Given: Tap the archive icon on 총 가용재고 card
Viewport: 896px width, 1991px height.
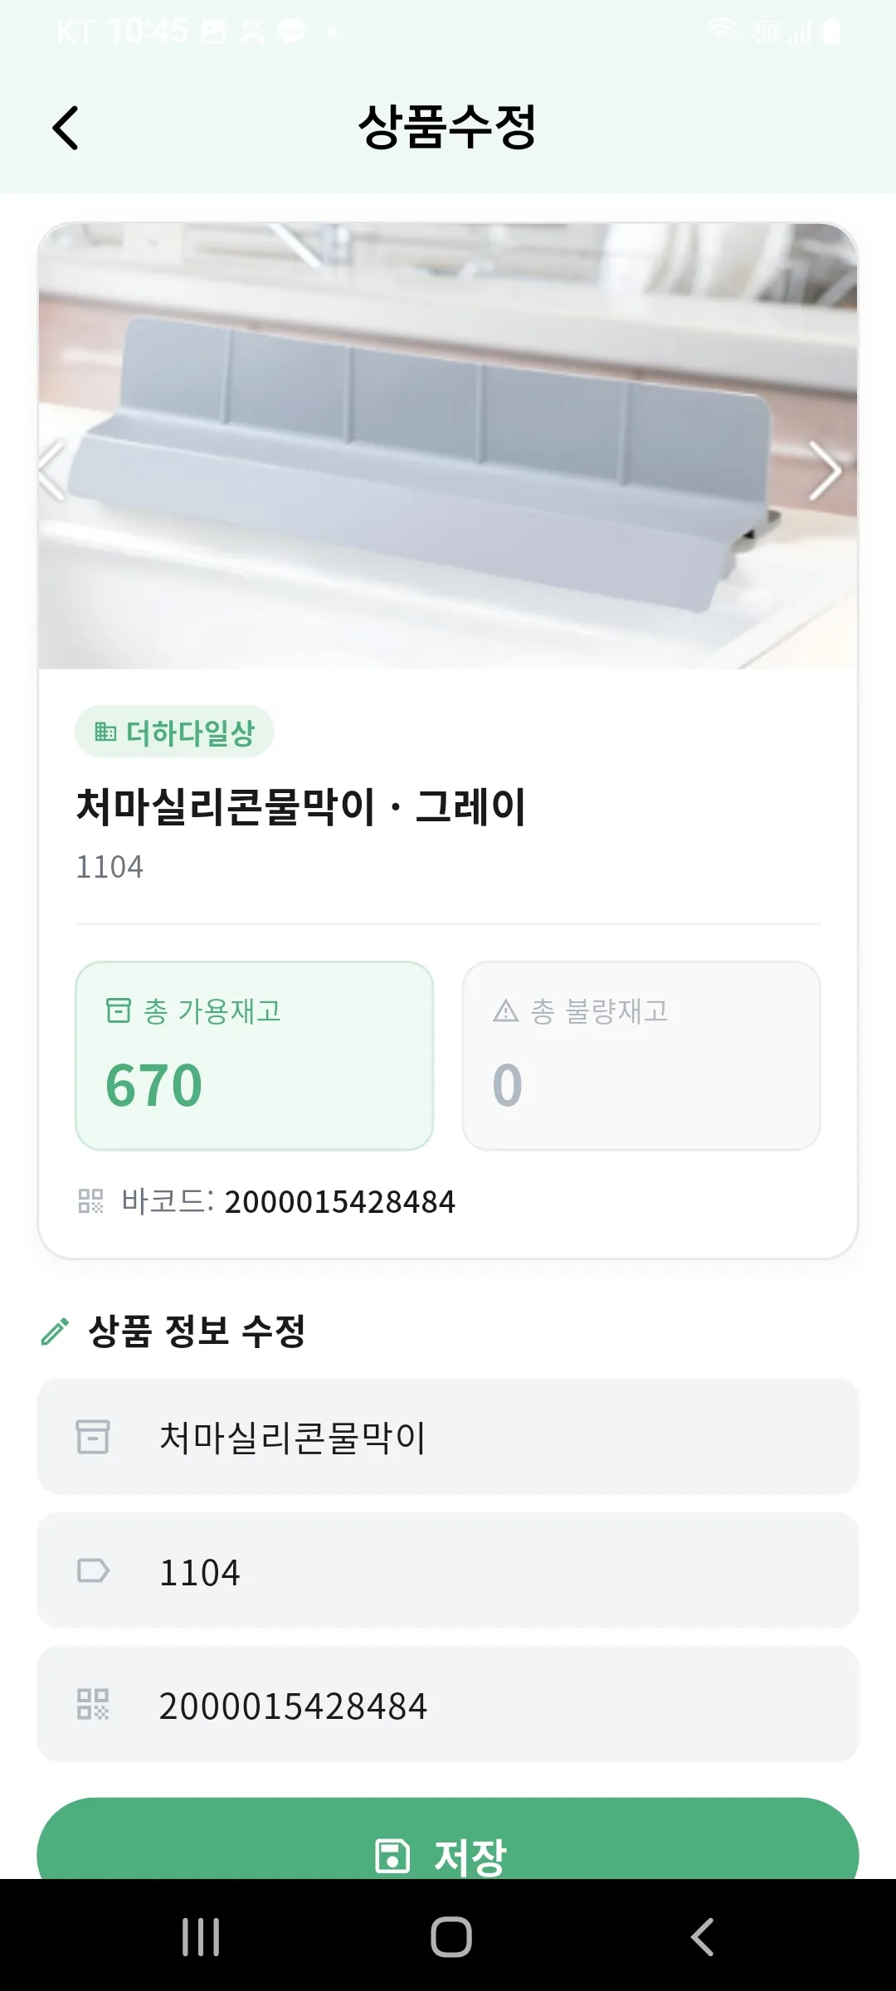Looking at the screenshot, I should [119, 1010].
